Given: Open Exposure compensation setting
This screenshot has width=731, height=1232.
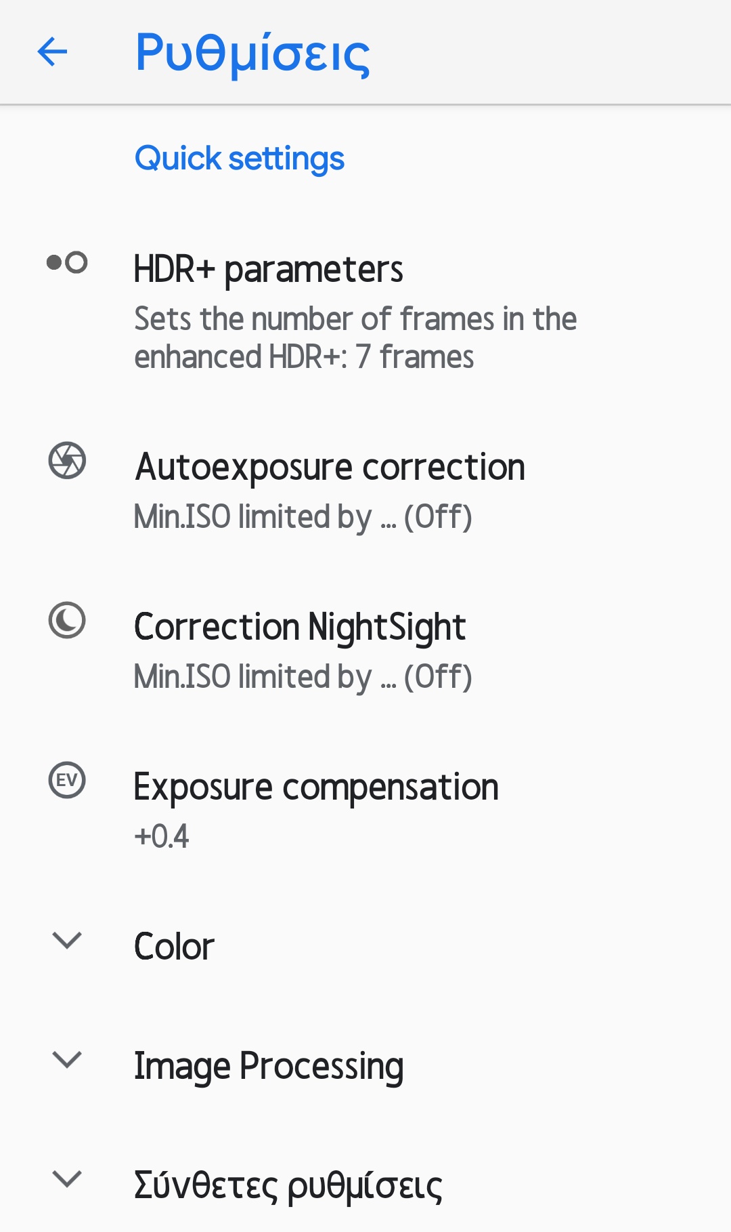Looking at the screenshot, I should click(316, 787).
